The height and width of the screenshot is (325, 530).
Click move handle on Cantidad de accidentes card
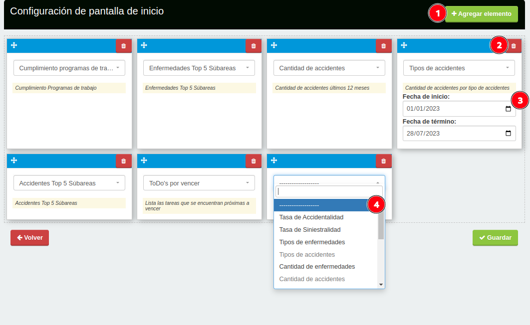pos(274,45)
